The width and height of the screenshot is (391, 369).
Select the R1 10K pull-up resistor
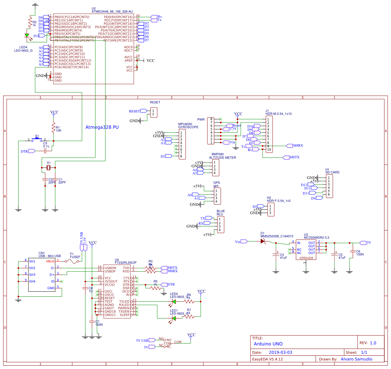[x=54, y=127]
